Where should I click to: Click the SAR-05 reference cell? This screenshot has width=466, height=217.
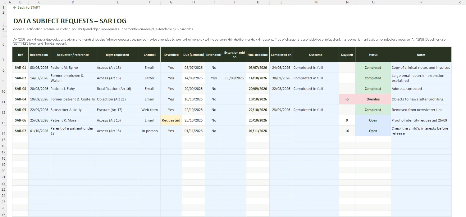point(21,110)
